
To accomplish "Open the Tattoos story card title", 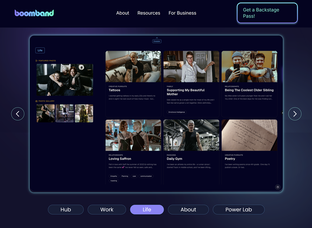I will coord(115,90).
